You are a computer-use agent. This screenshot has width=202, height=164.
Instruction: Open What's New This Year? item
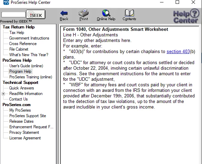(29, 55)
